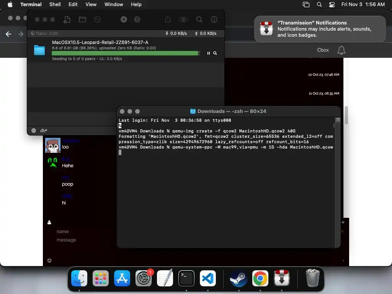
Task: Open TextEdit from the Dock
Action: 165,278
